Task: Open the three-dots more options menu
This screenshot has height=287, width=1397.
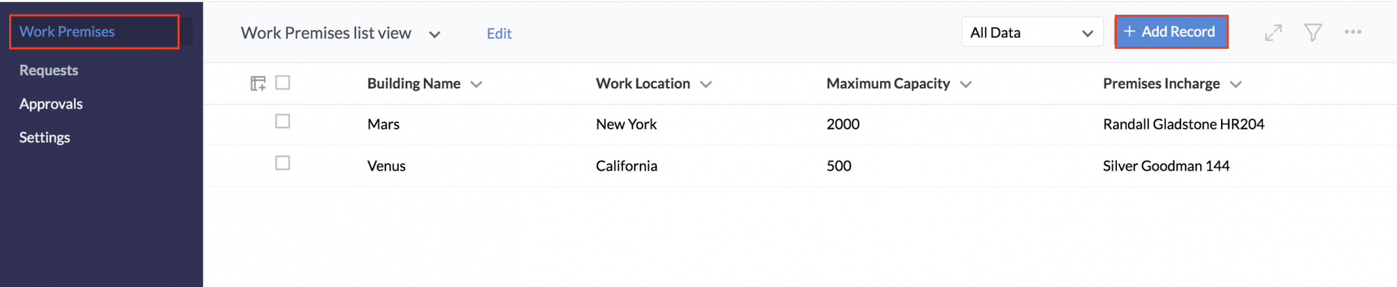Action: 1352,32
